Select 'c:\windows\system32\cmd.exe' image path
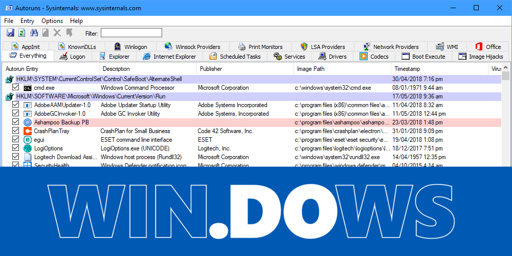 click(x=333, y=88)
